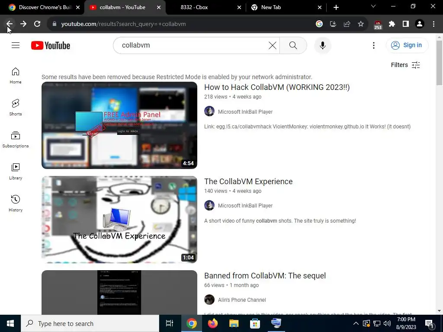
Task: Open The CollabVM Experience video thumbnail
Action: pyautogui.click(x=119, y=220)
